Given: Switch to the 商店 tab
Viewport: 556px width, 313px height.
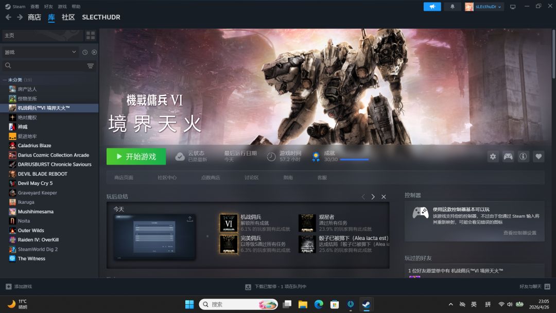Looking at the screenshot, I should pos(34,17).
